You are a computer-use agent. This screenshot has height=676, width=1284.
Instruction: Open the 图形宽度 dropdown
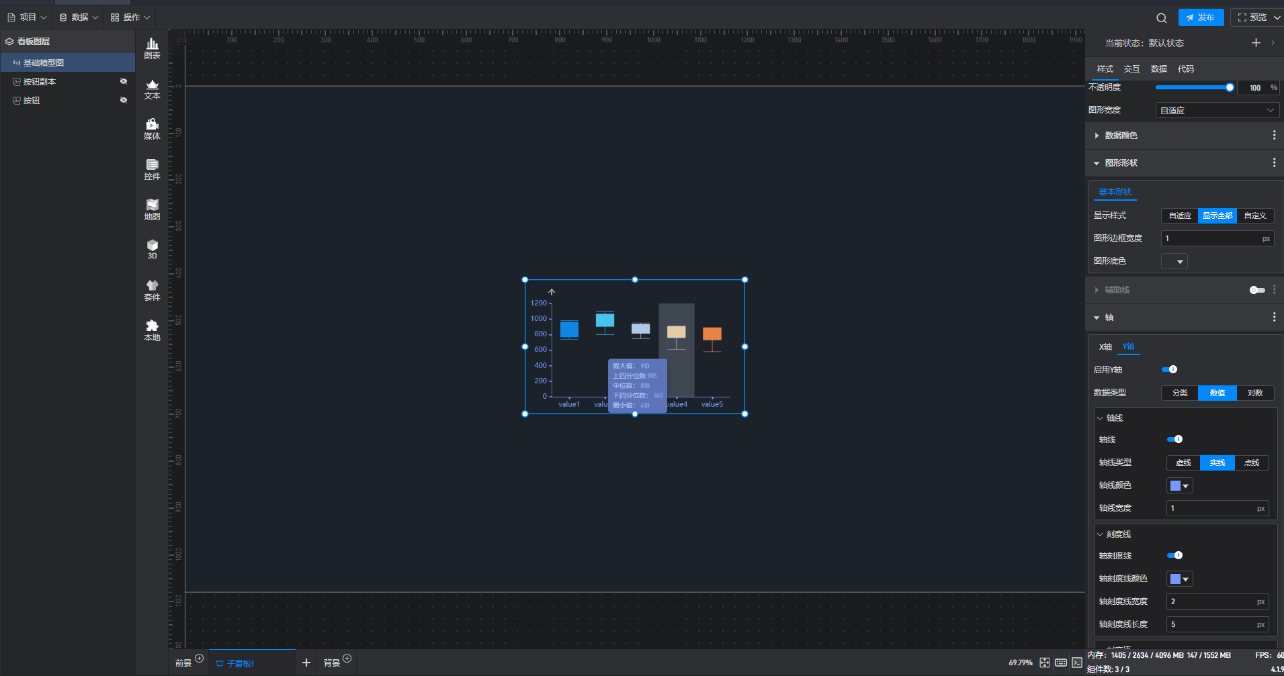point(1217,110)
